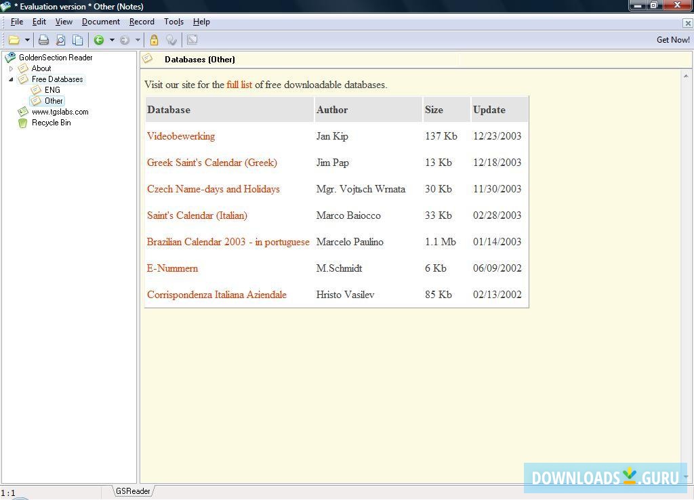694x500 pixels.
Task: Click the 1:1 status bar indicator
Action: [8, 493]
